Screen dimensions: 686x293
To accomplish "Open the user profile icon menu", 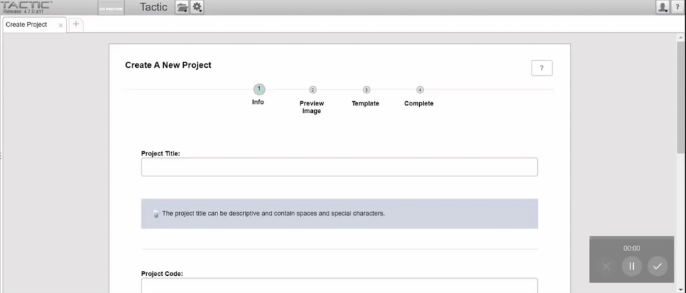I will [x=663, y=7].
